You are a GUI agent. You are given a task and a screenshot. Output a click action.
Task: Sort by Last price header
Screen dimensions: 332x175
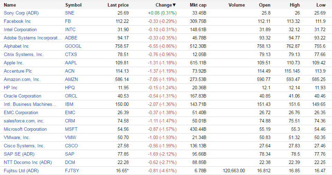(118, 5)
